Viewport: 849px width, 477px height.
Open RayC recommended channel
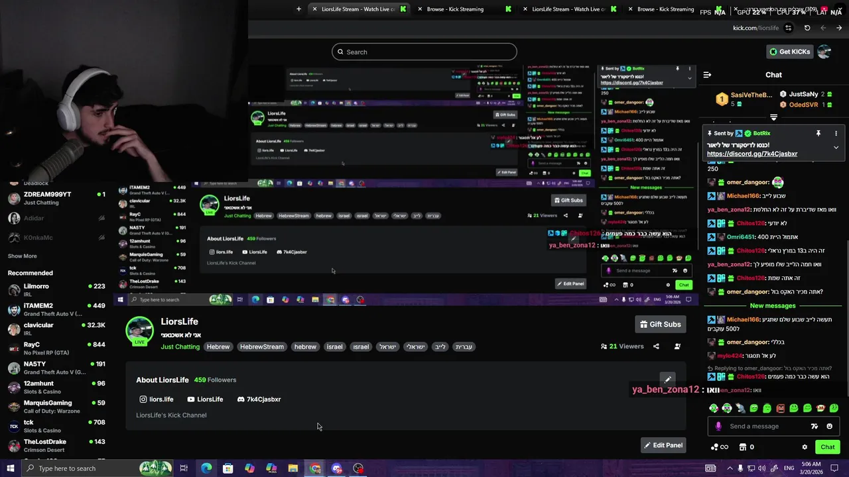point(56,348)
